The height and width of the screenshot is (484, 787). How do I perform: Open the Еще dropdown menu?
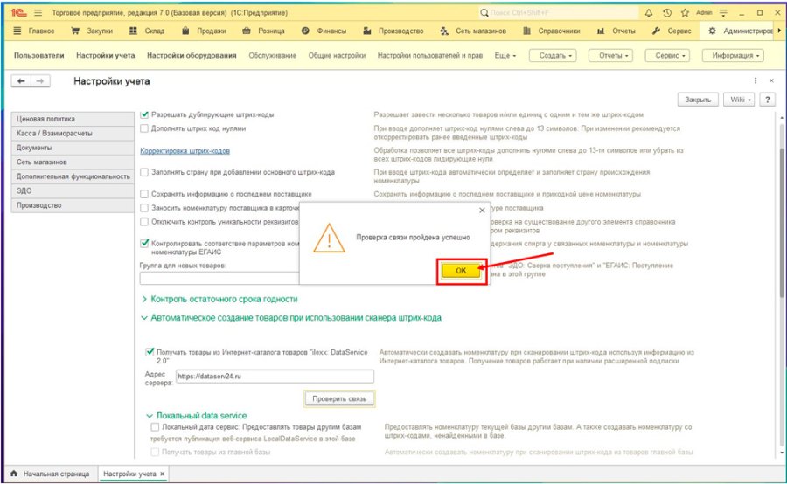(505, 56)
